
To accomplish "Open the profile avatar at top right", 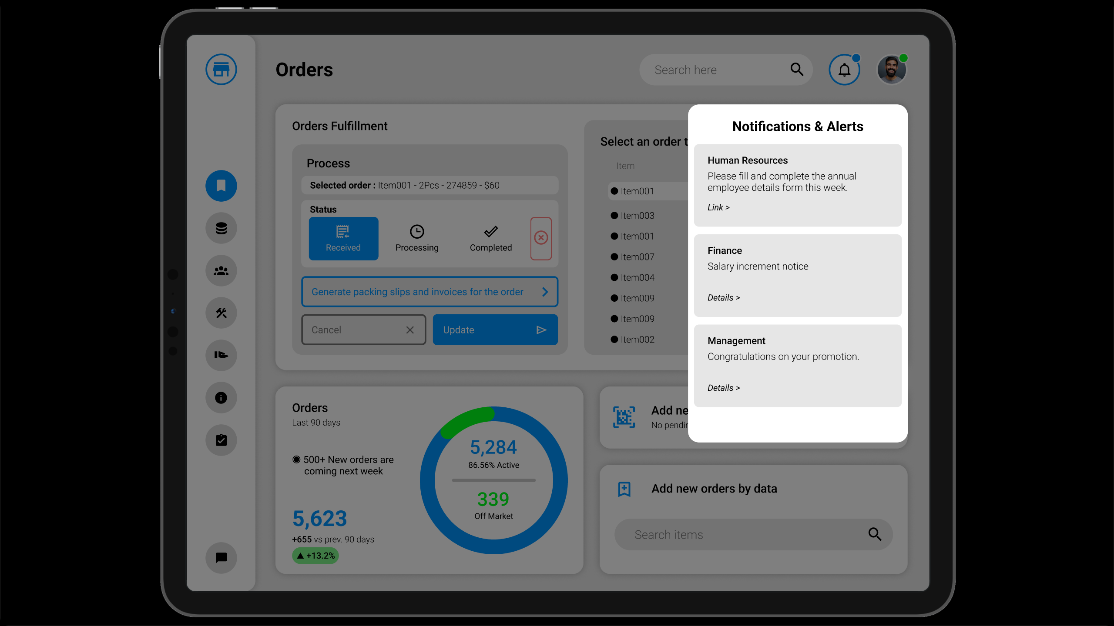I will (x=891, y=69).
